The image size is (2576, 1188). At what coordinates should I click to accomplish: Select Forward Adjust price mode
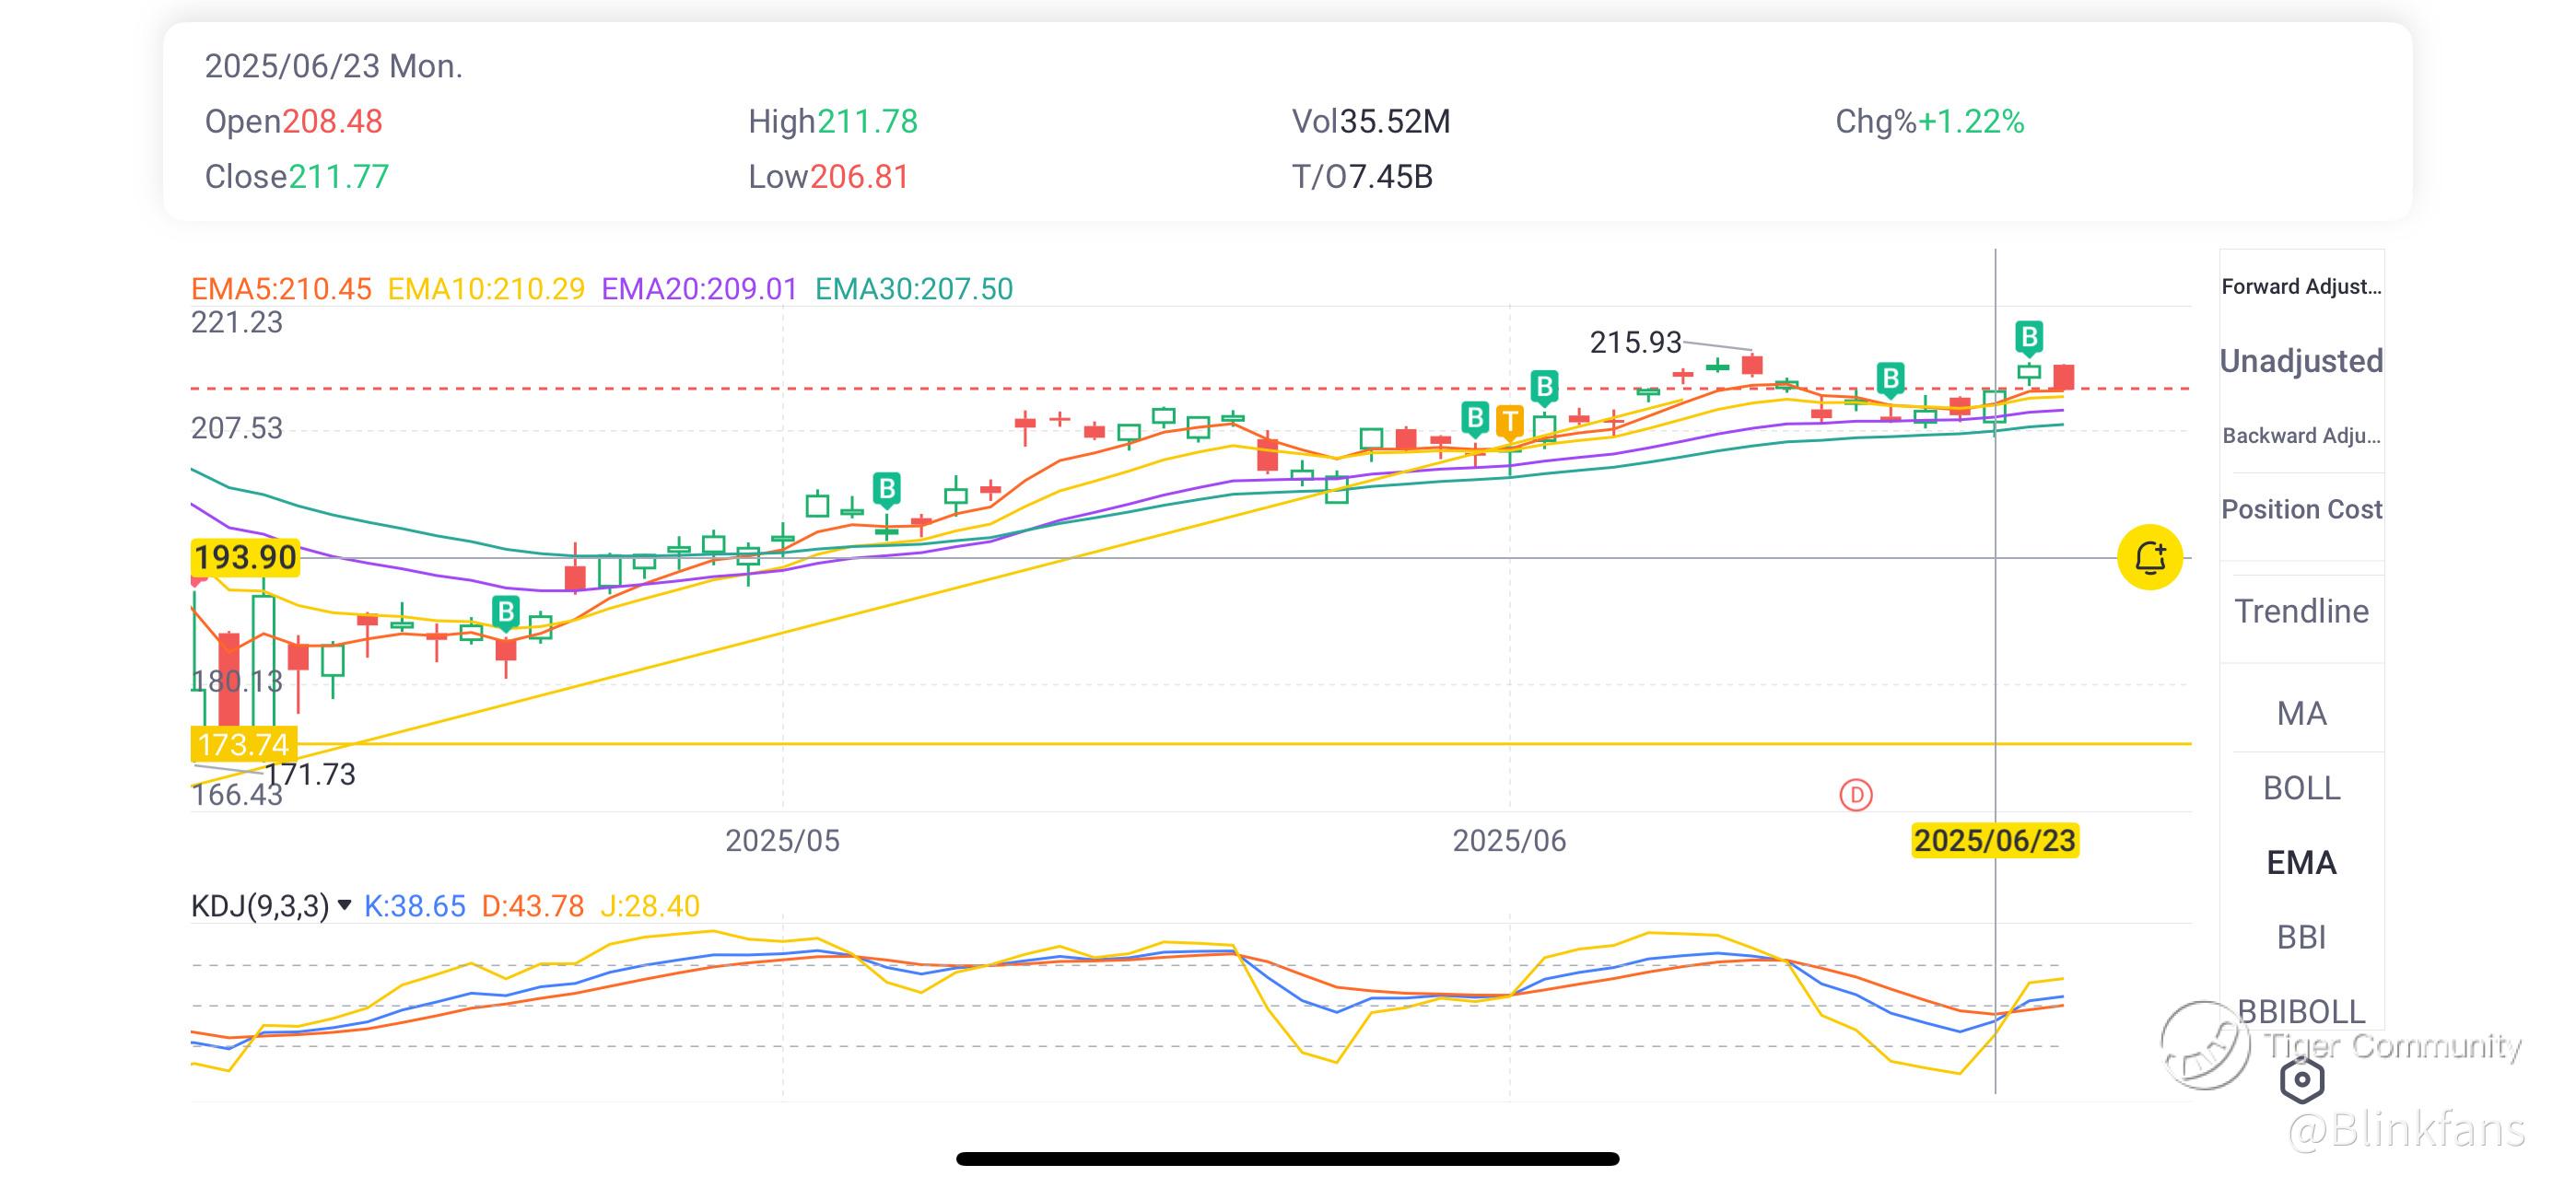(2301, 287)
